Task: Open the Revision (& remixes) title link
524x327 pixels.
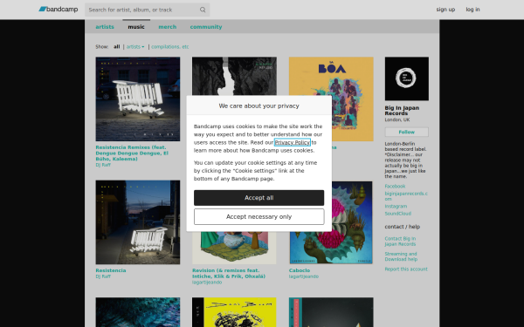Action: click(x=229, y=273)
